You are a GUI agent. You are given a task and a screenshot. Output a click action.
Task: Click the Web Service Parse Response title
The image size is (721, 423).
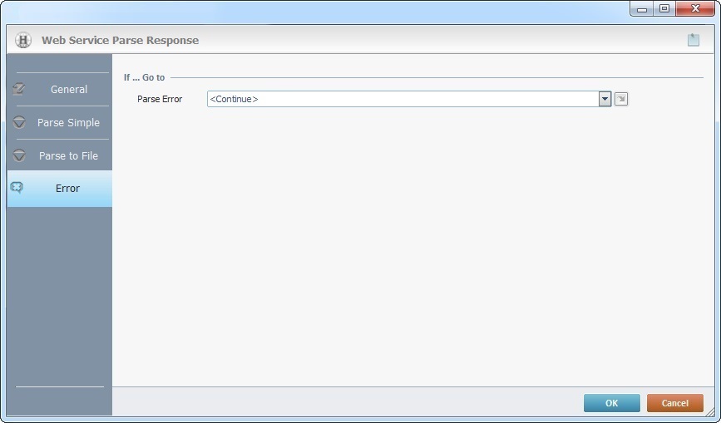click(x=120, y=40)
